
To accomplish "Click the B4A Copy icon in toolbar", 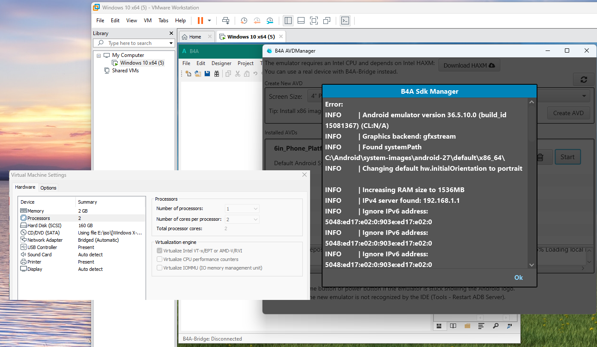I will [228, 74].
